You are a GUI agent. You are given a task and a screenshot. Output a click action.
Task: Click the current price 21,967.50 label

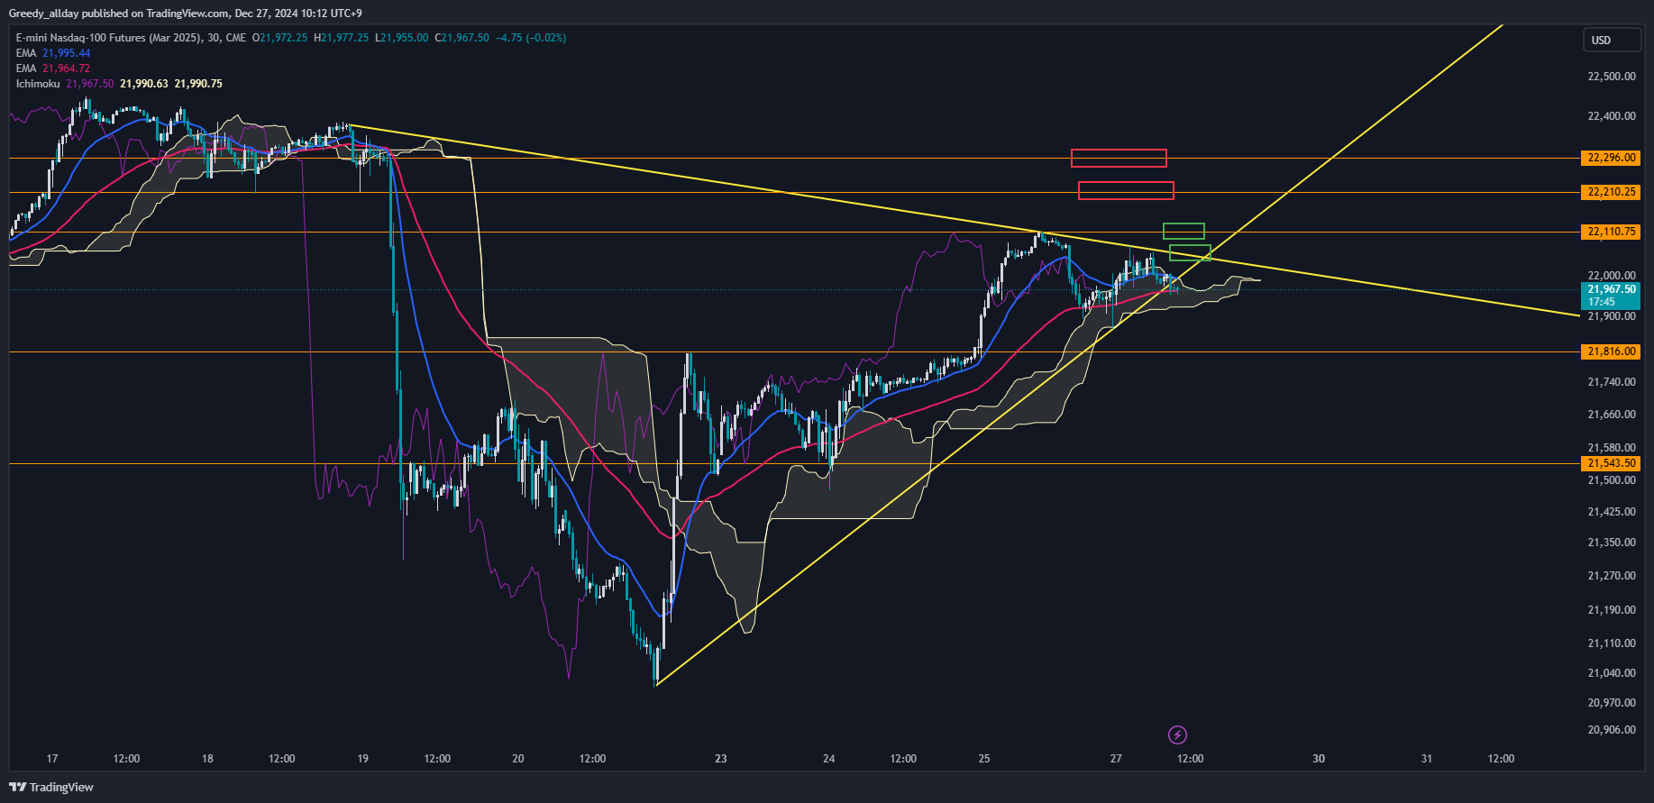click(x=1611, y=296)
